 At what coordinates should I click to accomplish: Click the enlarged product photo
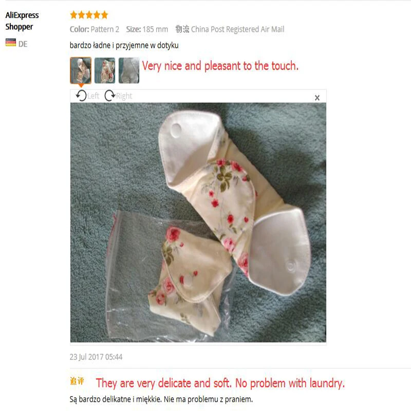point(198,222)
